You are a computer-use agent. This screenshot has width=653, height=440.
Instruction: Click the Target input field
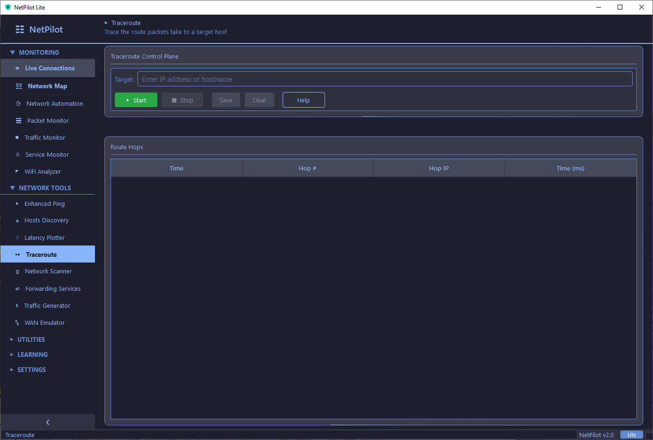(x=385, y=79)
